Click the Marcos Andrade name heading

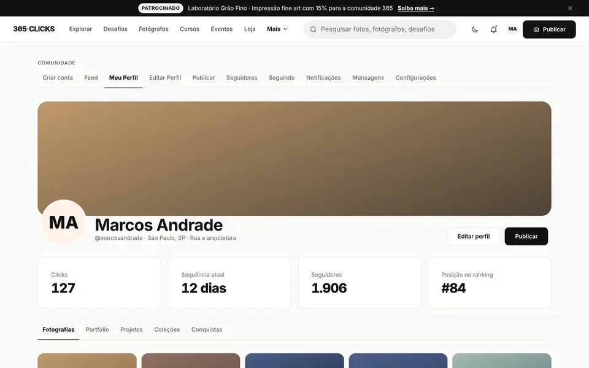[158, 225]
